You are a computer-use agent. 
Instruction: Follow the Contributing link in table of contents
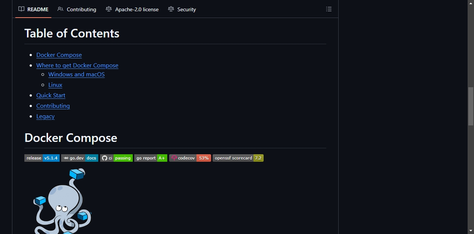[x=53, y=106]
